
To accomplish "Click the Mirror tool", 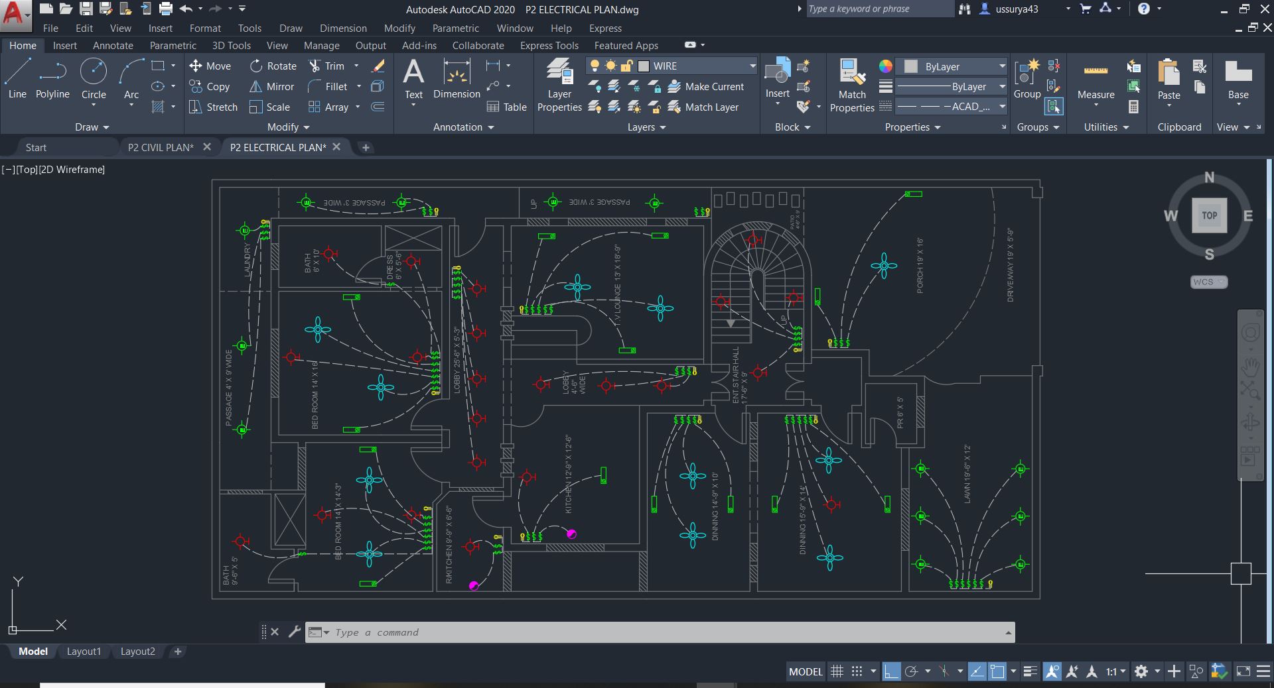I will tap(271, 86).
